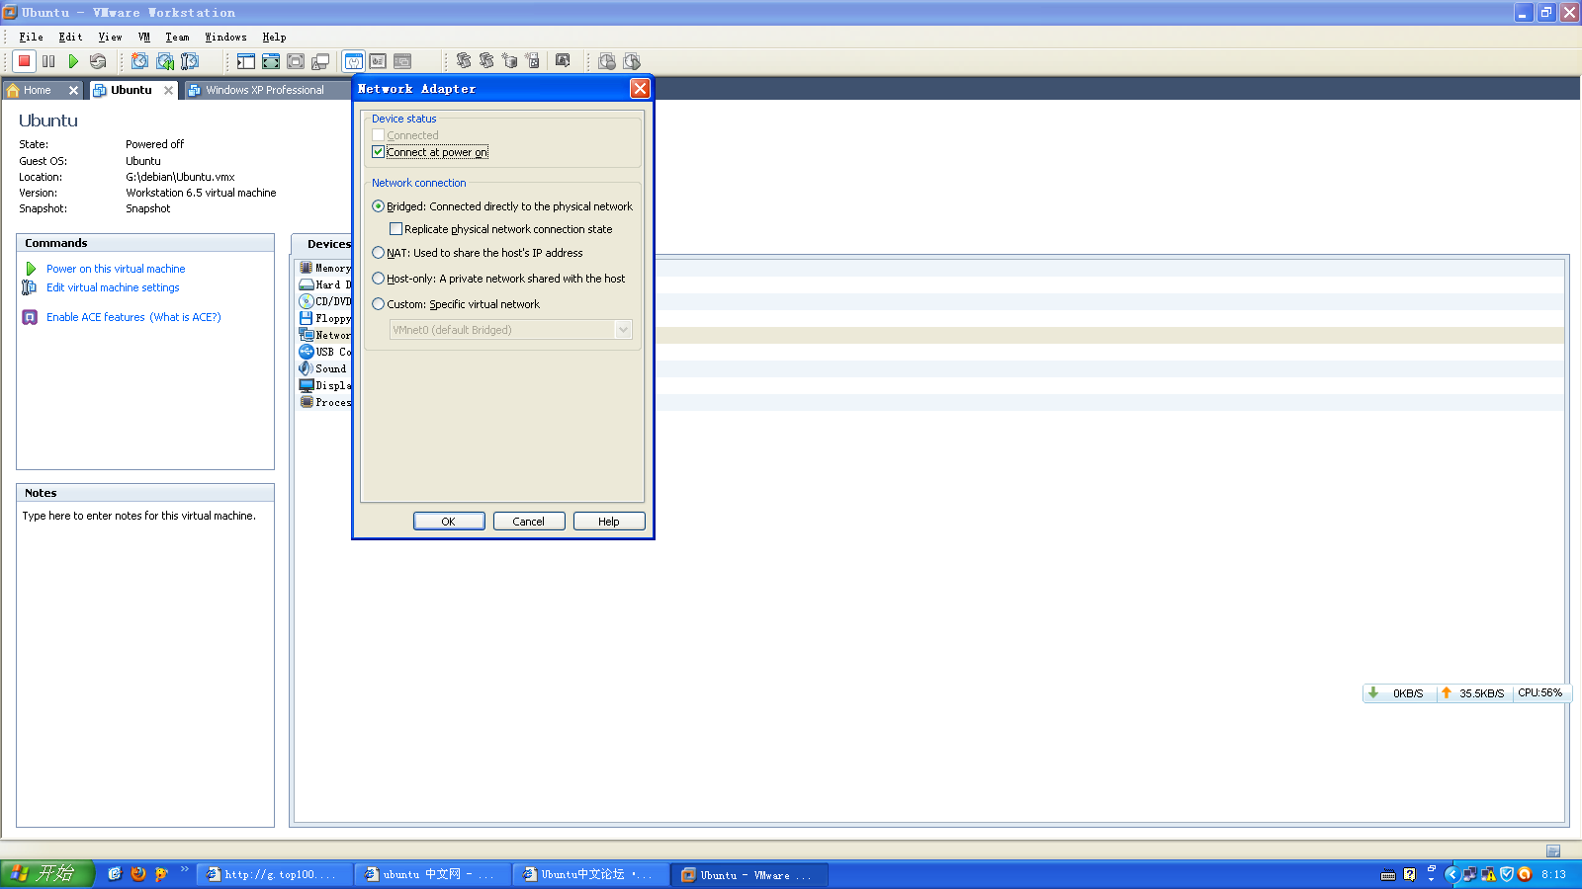
Task: Click the Console view toolbar icon
Action: click(402, 61)
